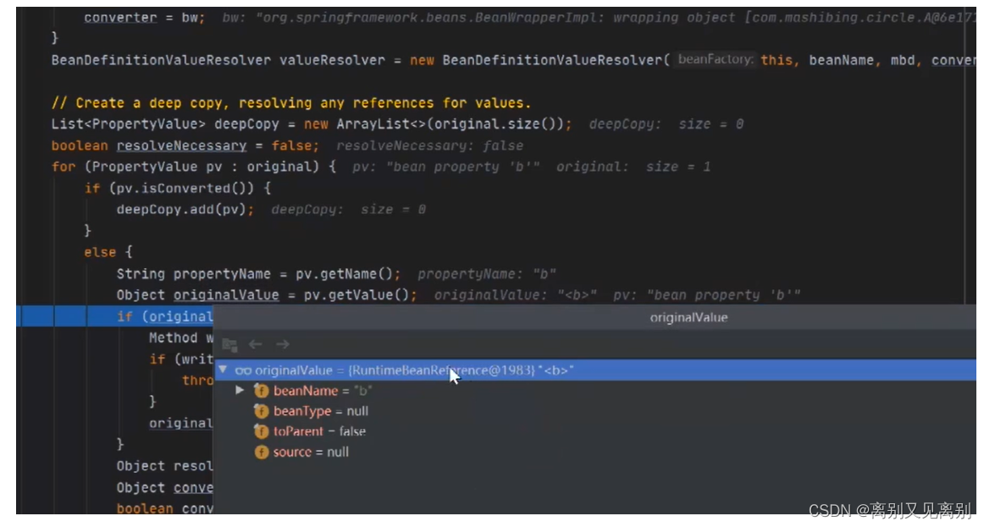The width and height of the screenshot is (984, 527).
Task: Expand the beanName field node
Action: (240, 390)
